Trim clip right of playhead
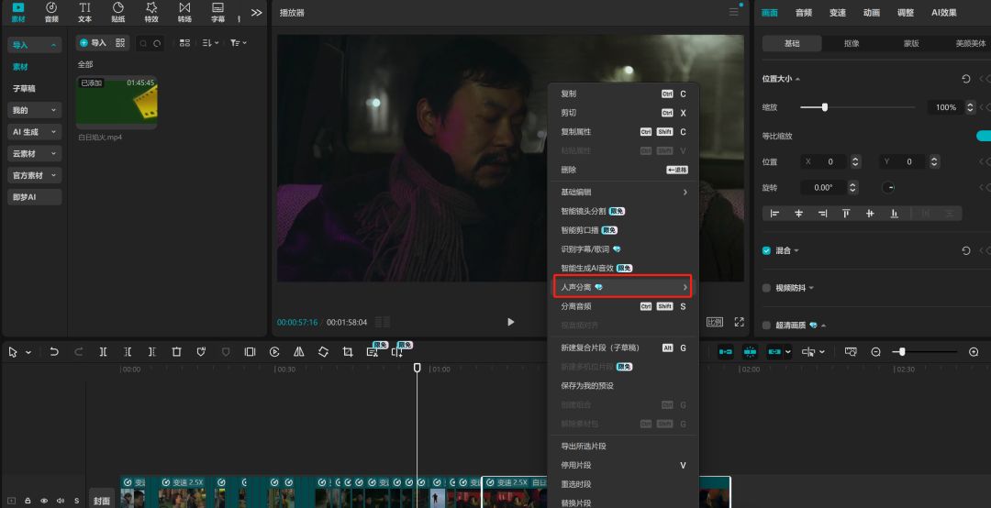 [151, 352]
